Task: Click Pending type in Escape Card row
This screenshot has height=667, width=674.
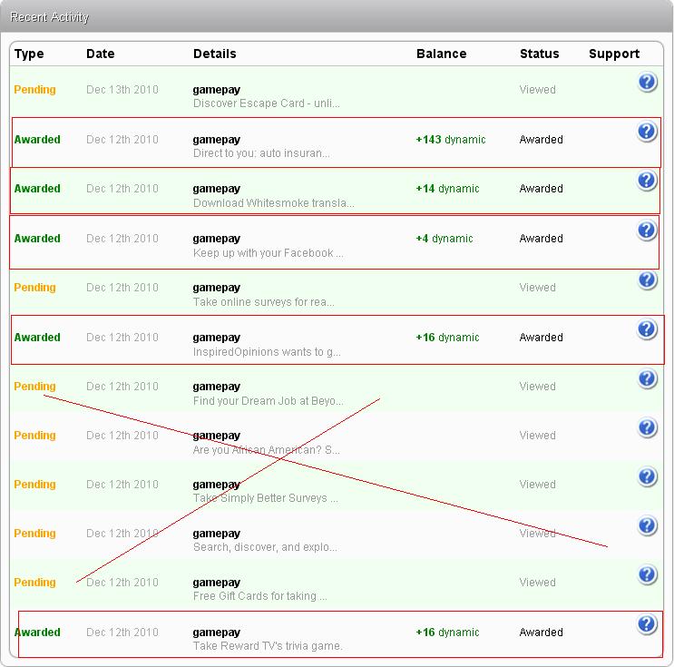Action: [34, 90]
